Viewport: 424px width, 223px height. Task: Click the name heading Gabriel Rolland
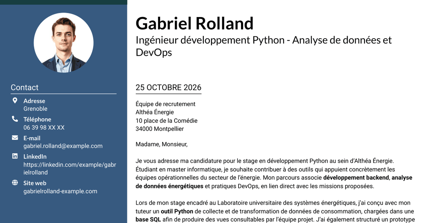(195, 23)
